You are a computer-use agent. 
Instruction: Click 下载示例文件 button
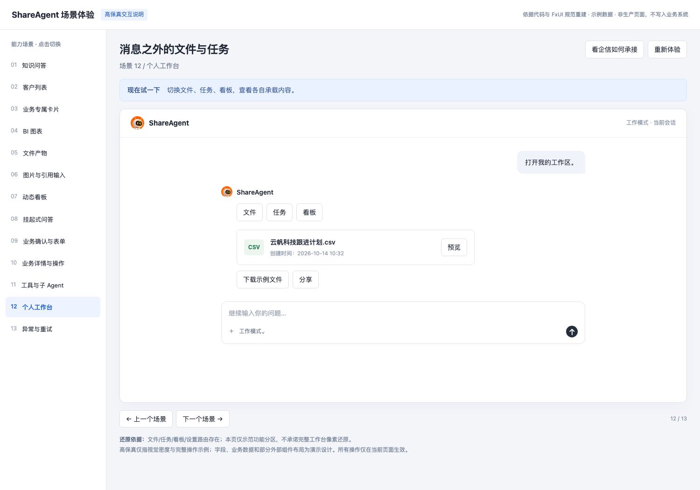pyautogui.click(x=263, y=280)
